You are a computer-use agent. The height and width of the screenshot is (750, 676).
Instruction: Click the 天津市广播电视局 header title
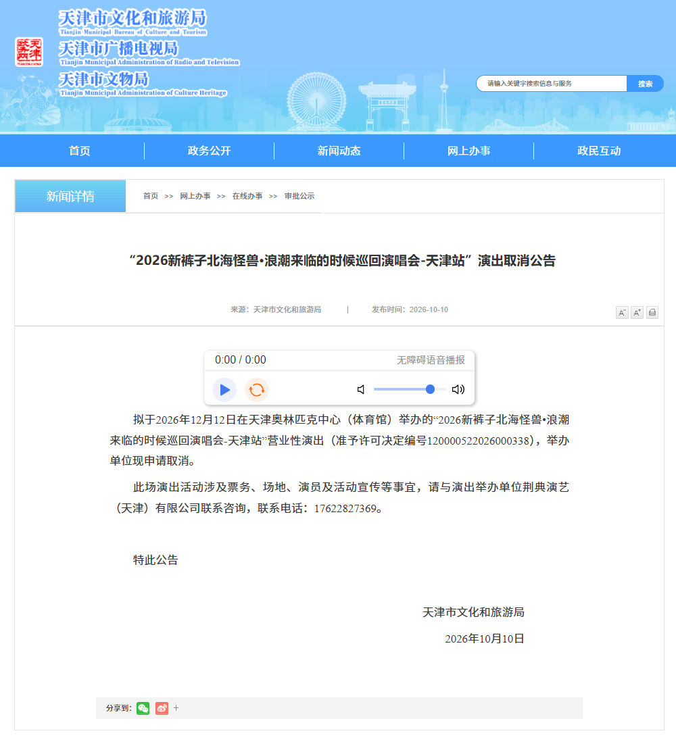[x=118, y=48]
